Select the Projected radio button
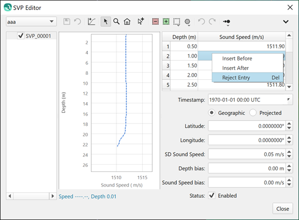This screenshot has width=299, height=220. pos(253,113)
